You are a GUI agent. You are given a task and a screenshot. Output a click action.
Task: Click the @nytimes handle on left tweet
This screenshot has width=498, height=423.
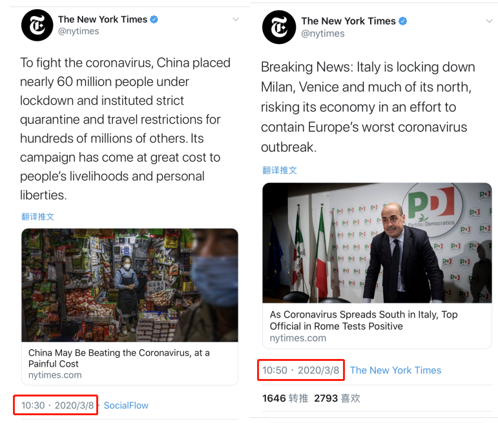[x=79, y=31]
